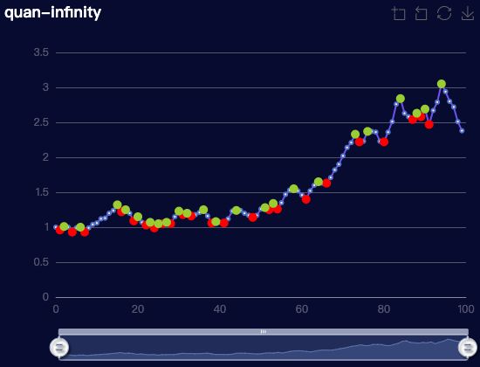Click right handle of data zoom slider
The width and height of the screenshot is (480, 367).
click(x=468, y=348)
